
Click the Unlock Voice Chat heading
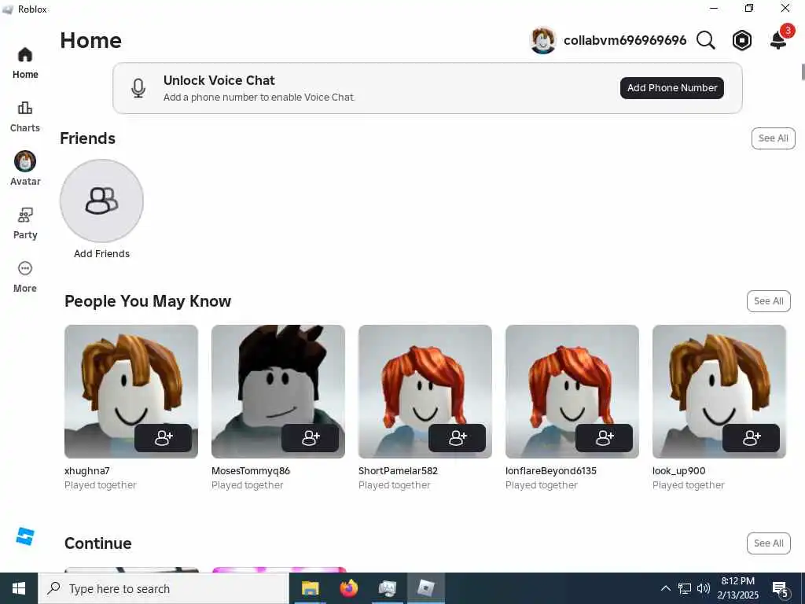click(219, 80)
